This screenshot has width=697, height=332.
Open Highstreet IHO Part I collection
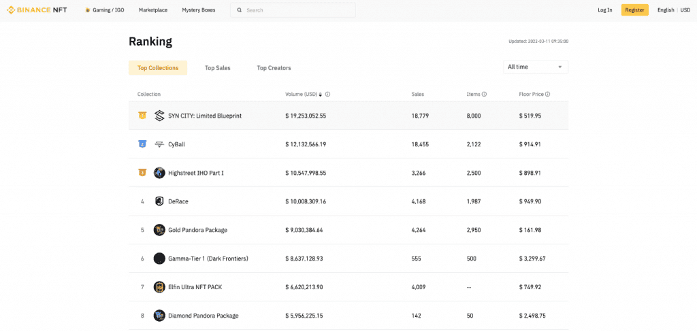(195, 172)
